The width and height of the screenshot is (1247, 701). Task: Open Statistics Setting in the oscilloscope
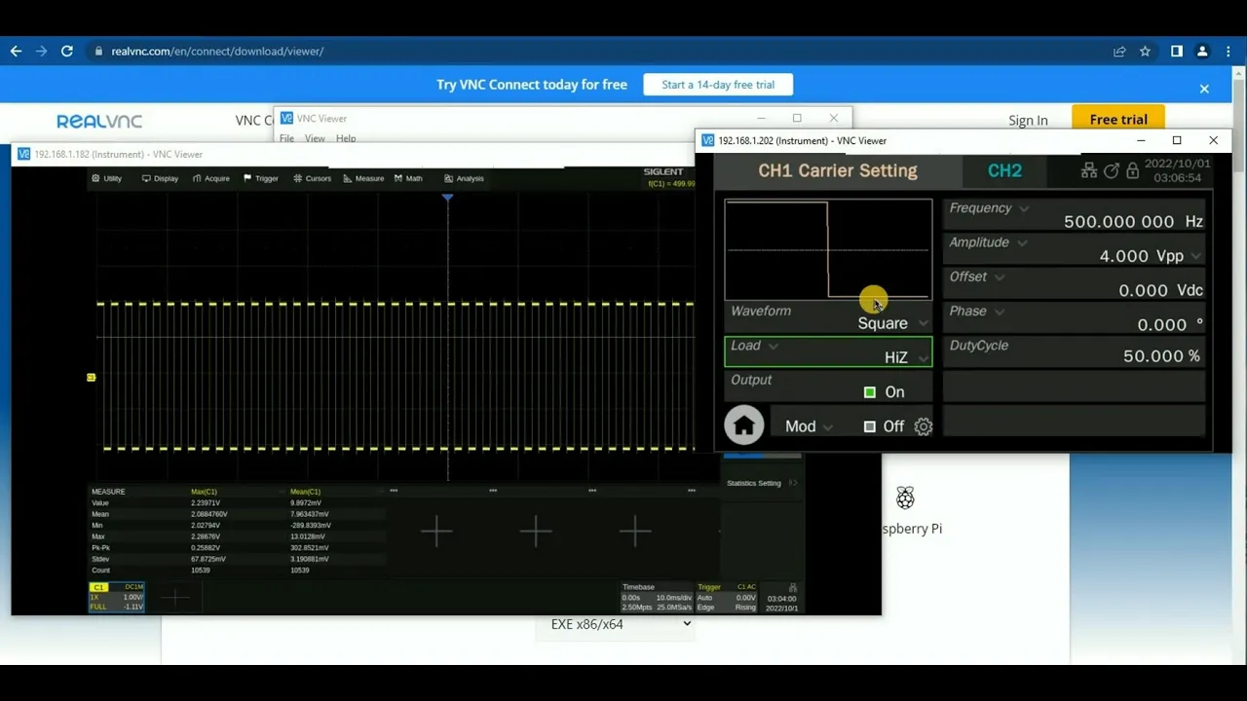761,483
